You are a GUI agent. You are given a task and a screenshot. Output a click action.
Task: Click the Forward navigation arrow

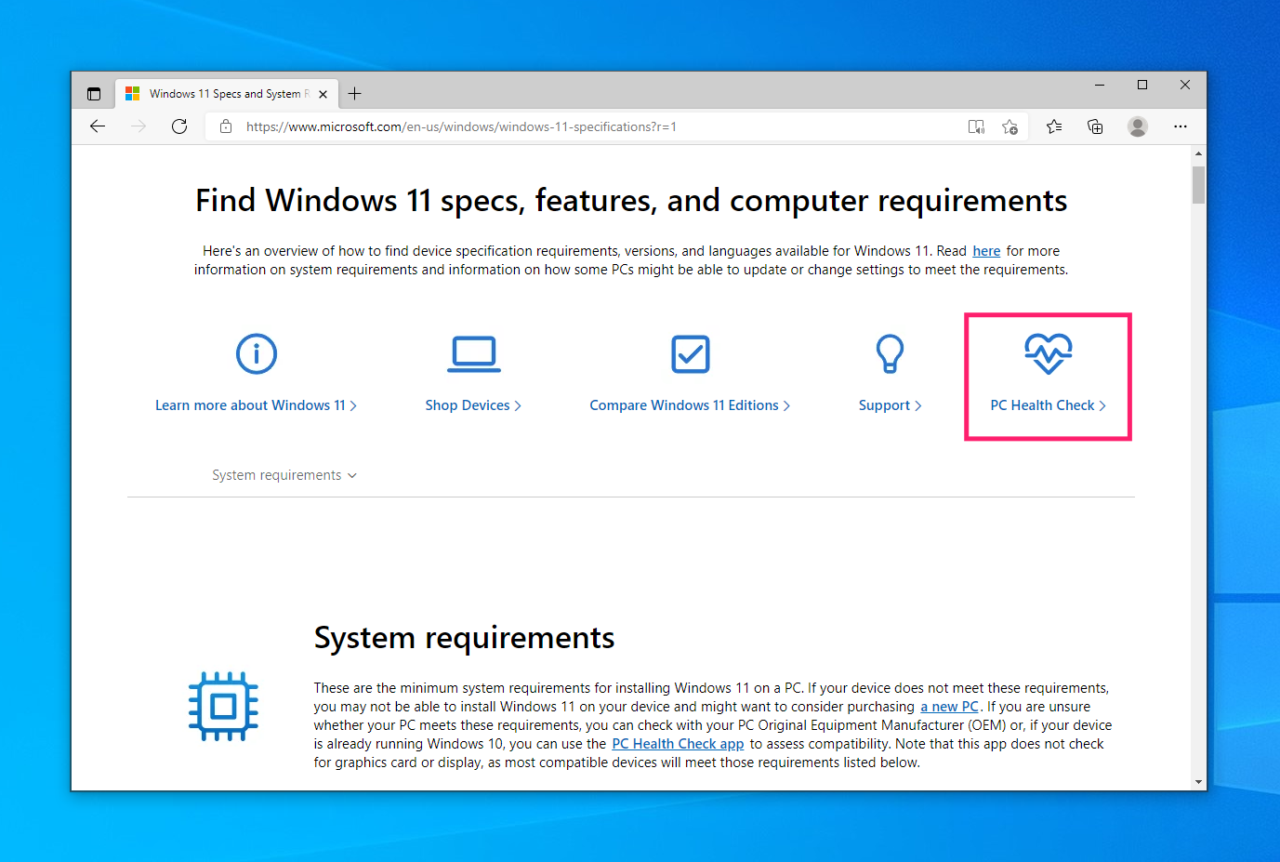pos(139,126)
